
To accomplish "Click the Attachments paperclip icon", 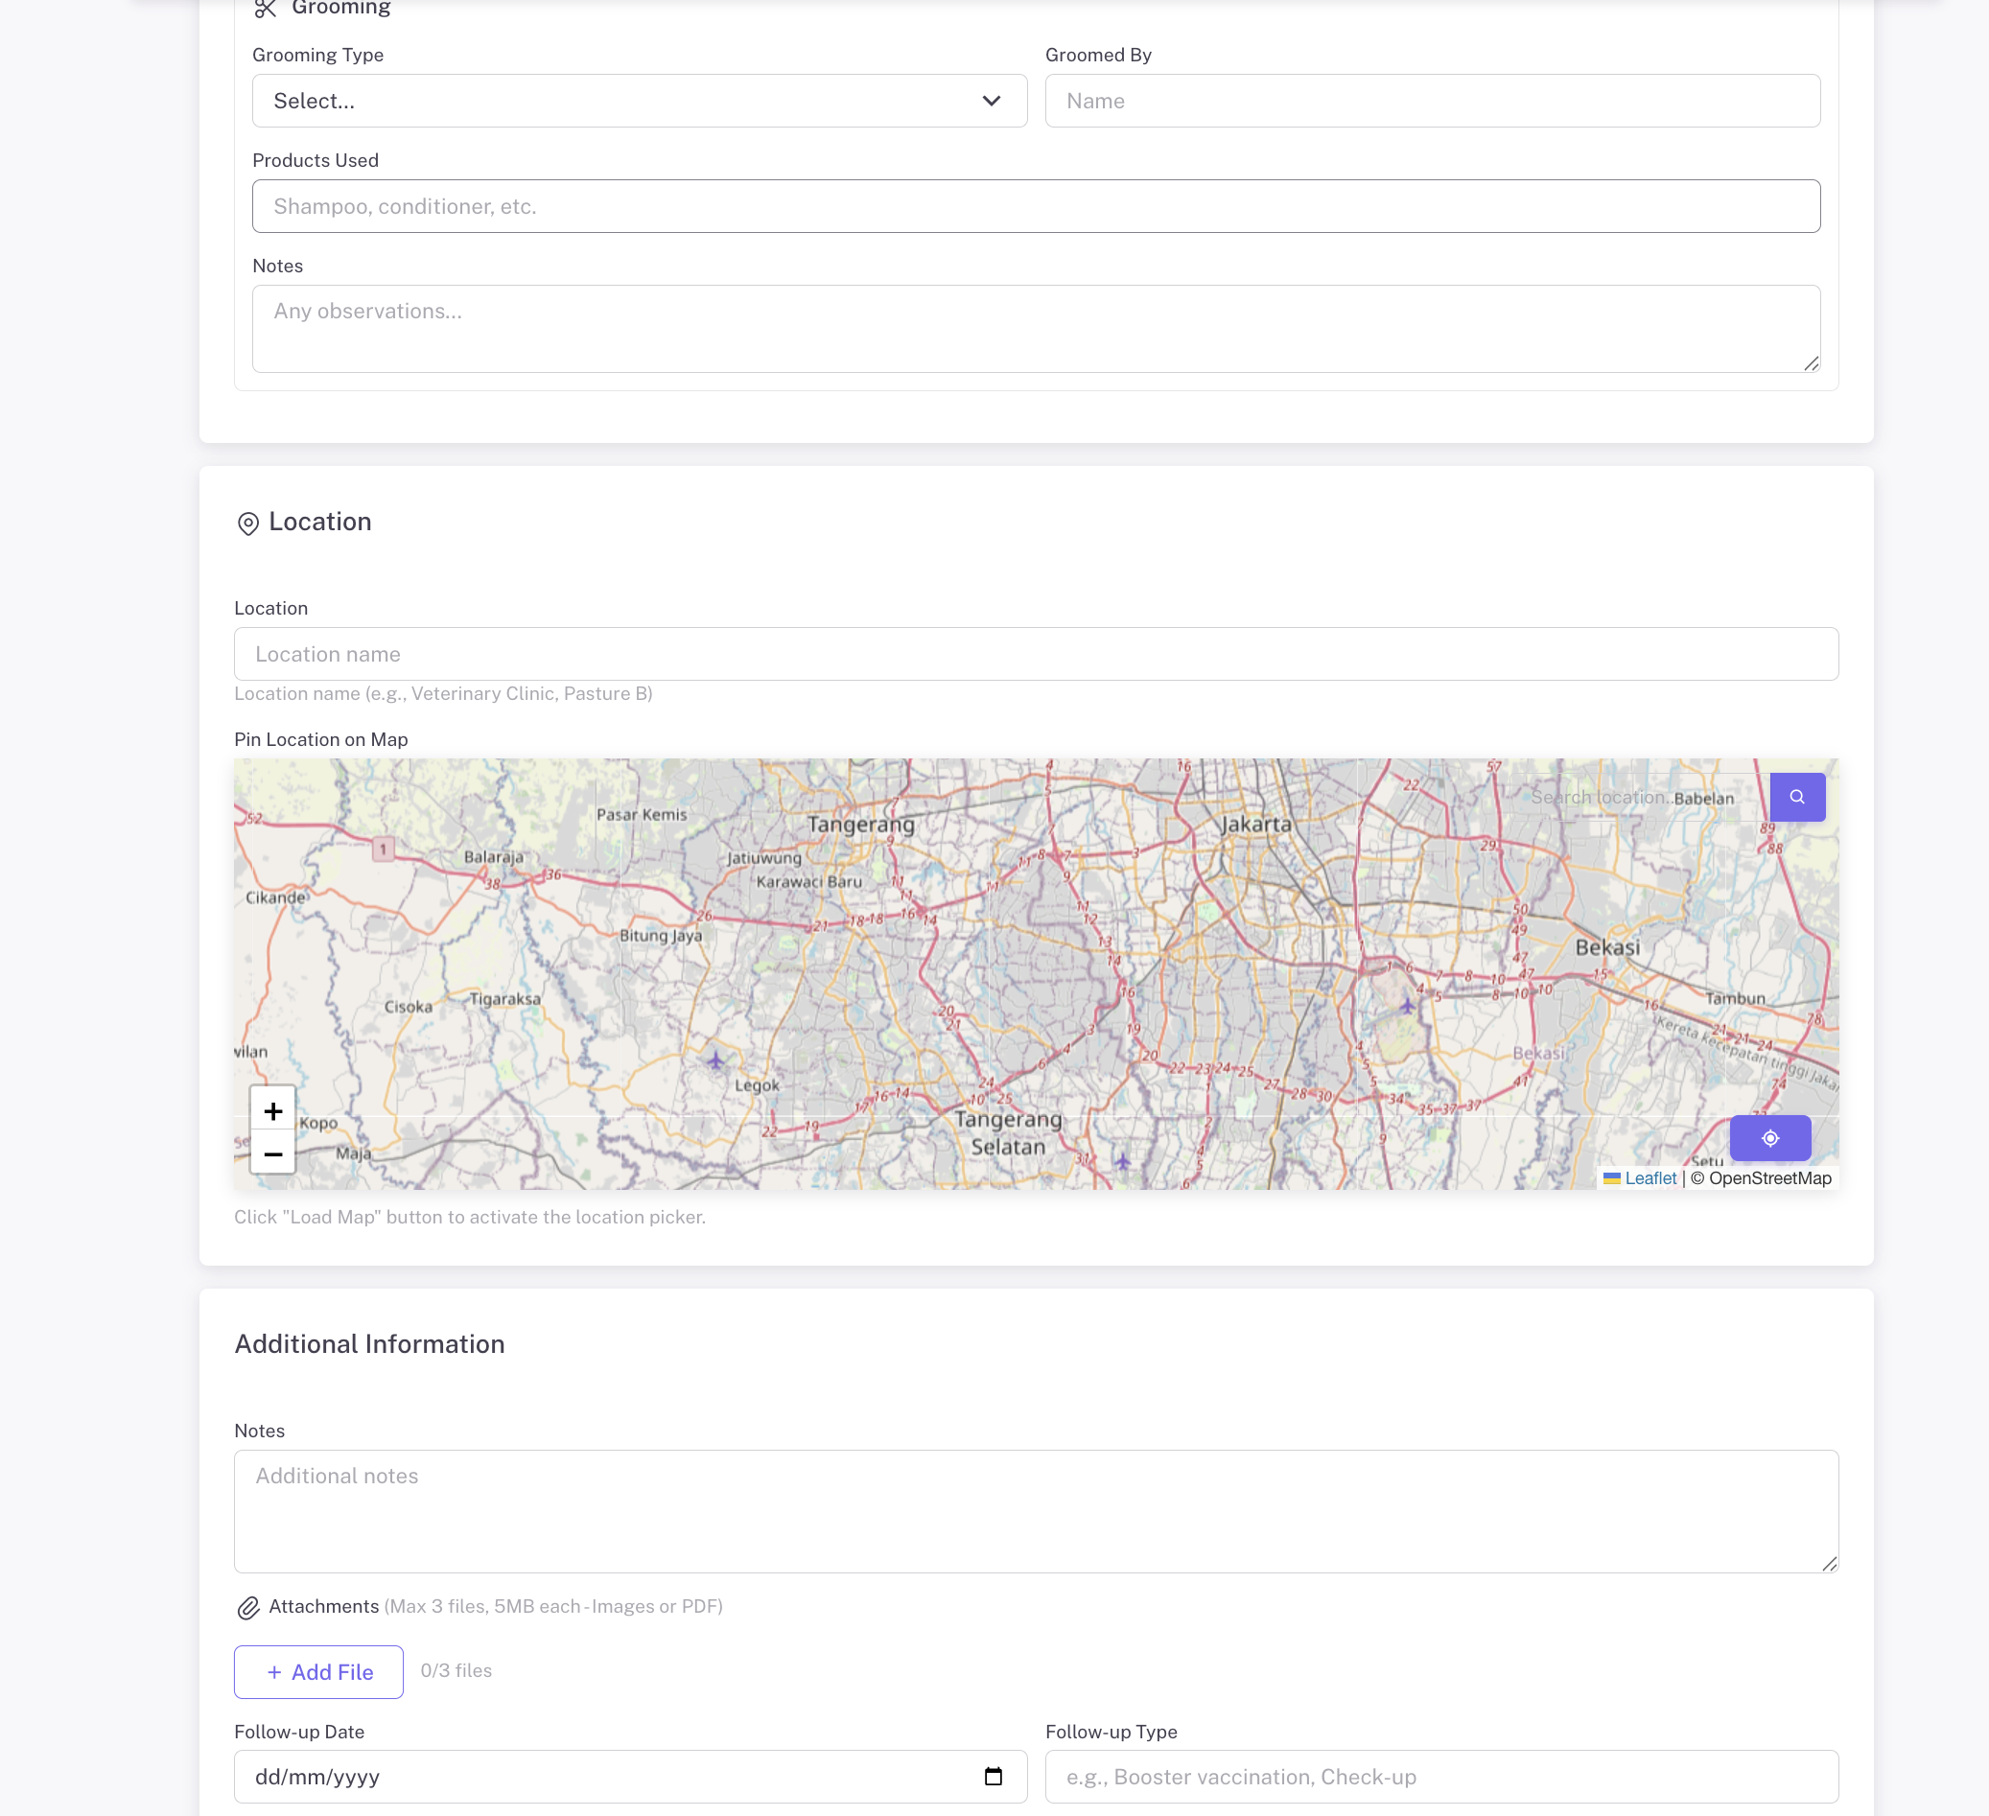I will pos(247,1606).
